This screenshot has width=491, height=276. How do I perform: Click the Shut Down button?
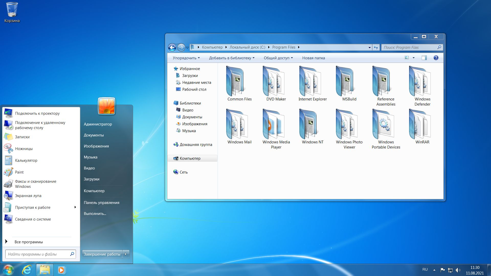coord(102,254)
